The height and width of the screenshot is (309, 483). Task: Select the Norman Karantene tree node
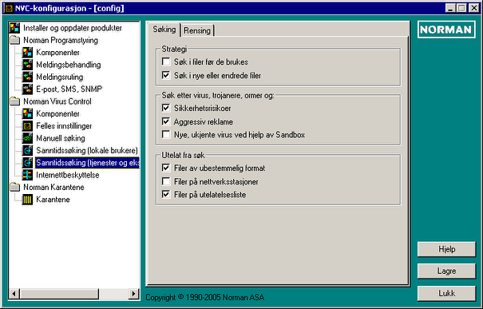pos(53,187)
